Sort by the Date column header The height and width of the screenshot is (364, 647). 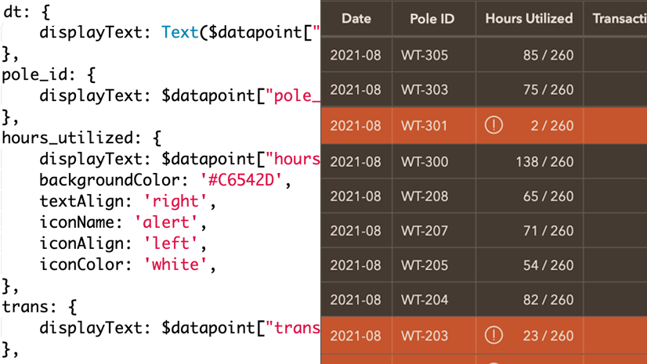356,18
